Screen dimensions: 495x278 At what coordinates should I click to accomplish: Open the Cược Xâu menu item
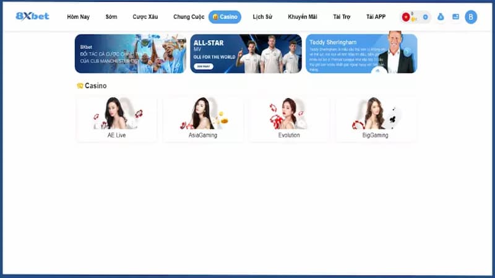pos(145,17)
